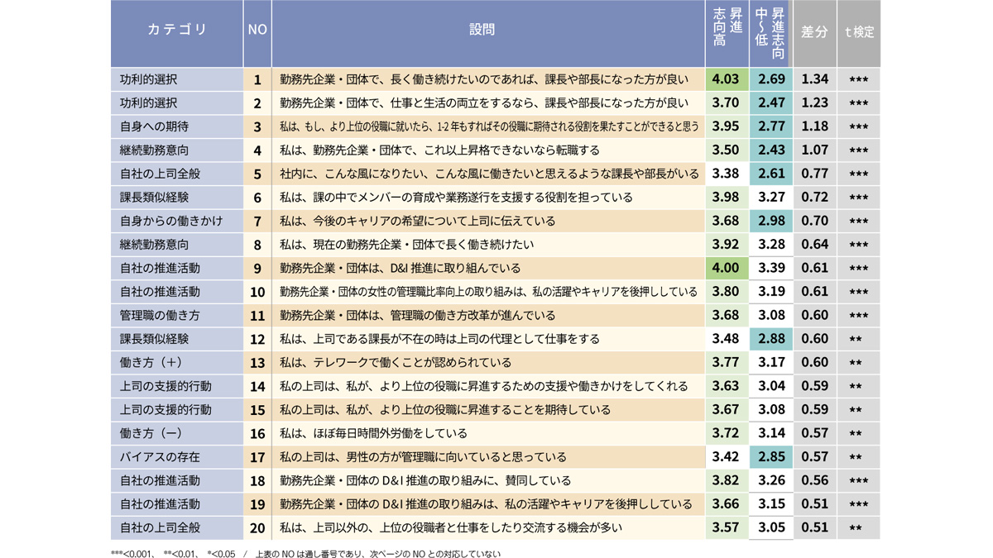Image resolution: width=993 pixels, height=558 pixels.
Task: Select the '設問' column header
Action: (488, 33)
